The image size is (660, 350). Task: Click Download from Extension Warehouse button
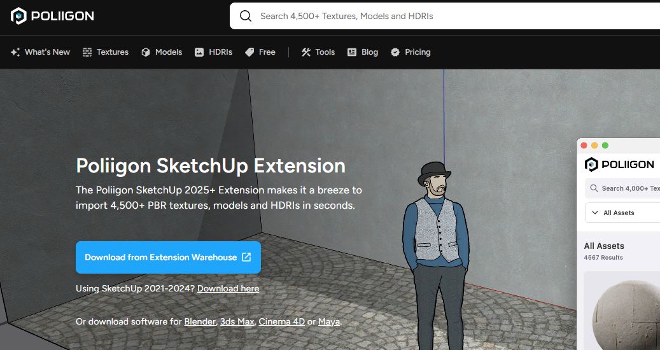pos(169,258)
